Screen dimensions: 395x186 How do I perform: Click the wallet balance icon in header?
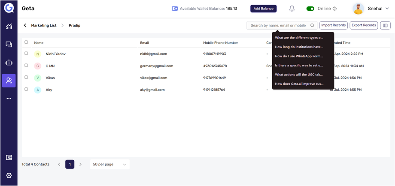[x=175, y=9]
